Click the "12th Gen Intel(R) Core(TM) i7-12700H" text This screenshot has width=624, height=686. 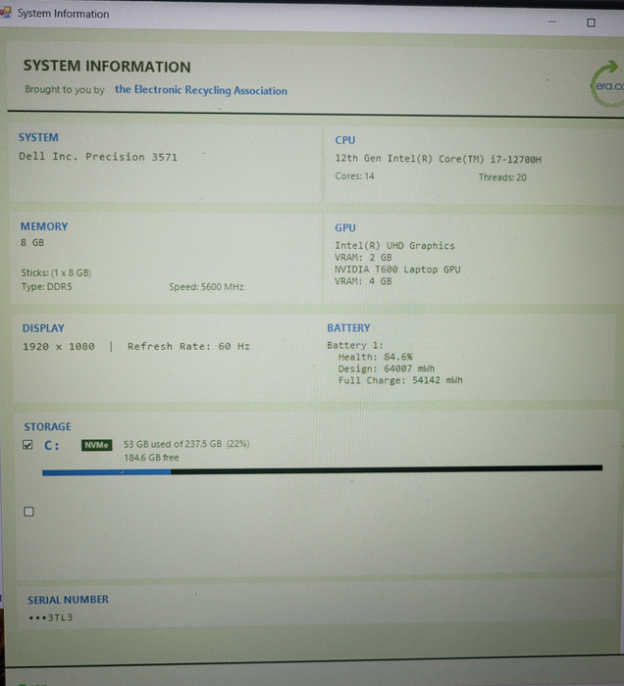438,159
